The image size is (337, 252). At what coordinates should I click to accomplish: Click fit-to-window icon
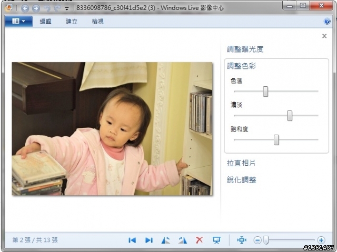pyautogui.click(x=242, y=240)
